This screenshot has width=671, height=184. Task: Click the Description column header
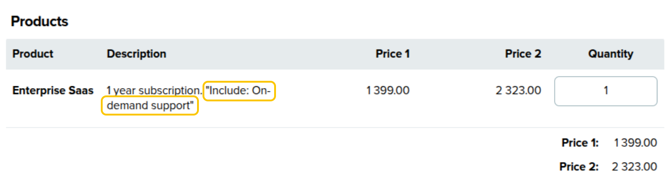tap(136, 54)
